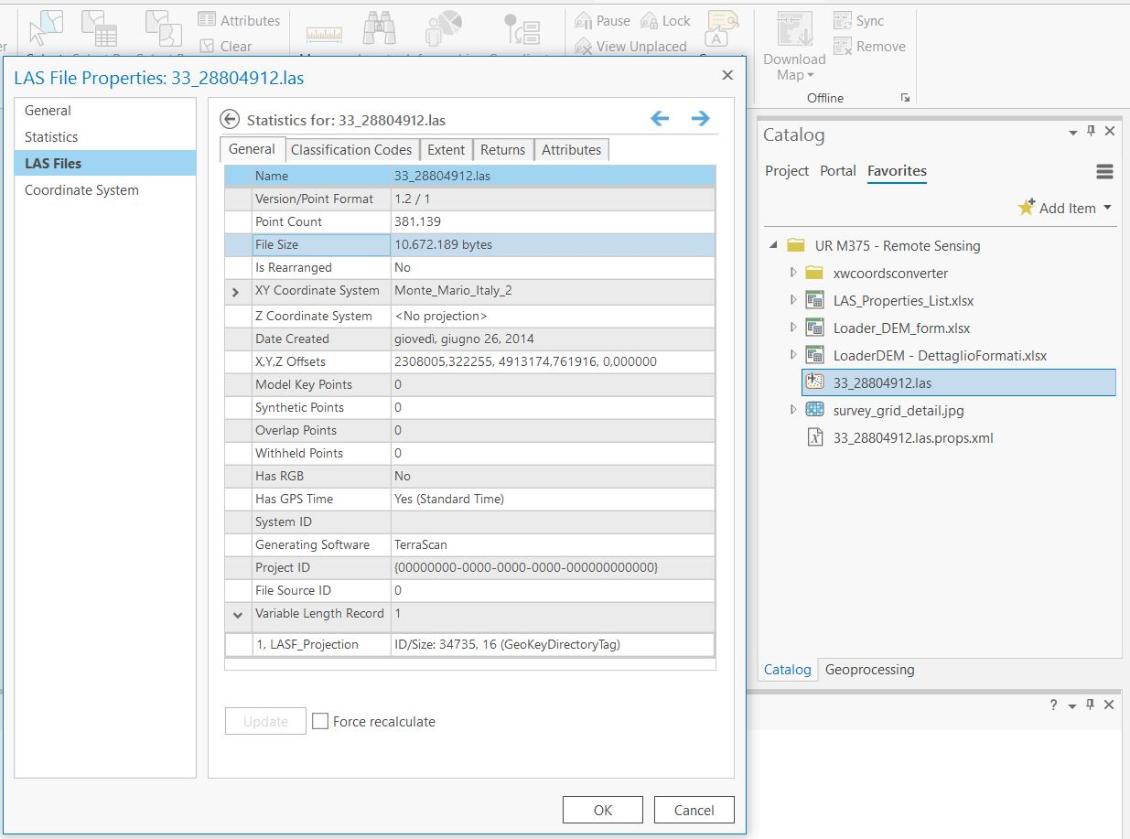
Task: Click the OK button
Action: point(602,810)
